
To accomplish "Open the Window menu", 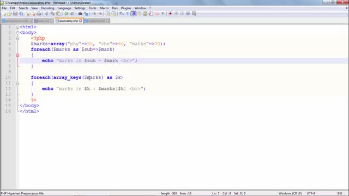I will 140,8.
